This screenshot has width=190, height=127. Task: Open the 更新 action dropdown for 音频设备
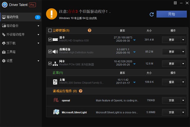click(x=183, y=52)
